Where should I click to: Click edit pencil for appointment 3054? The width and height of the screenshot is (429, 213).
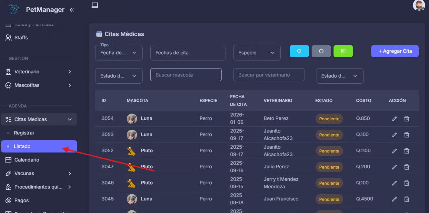pyautogui.click(x=394, y=119)
